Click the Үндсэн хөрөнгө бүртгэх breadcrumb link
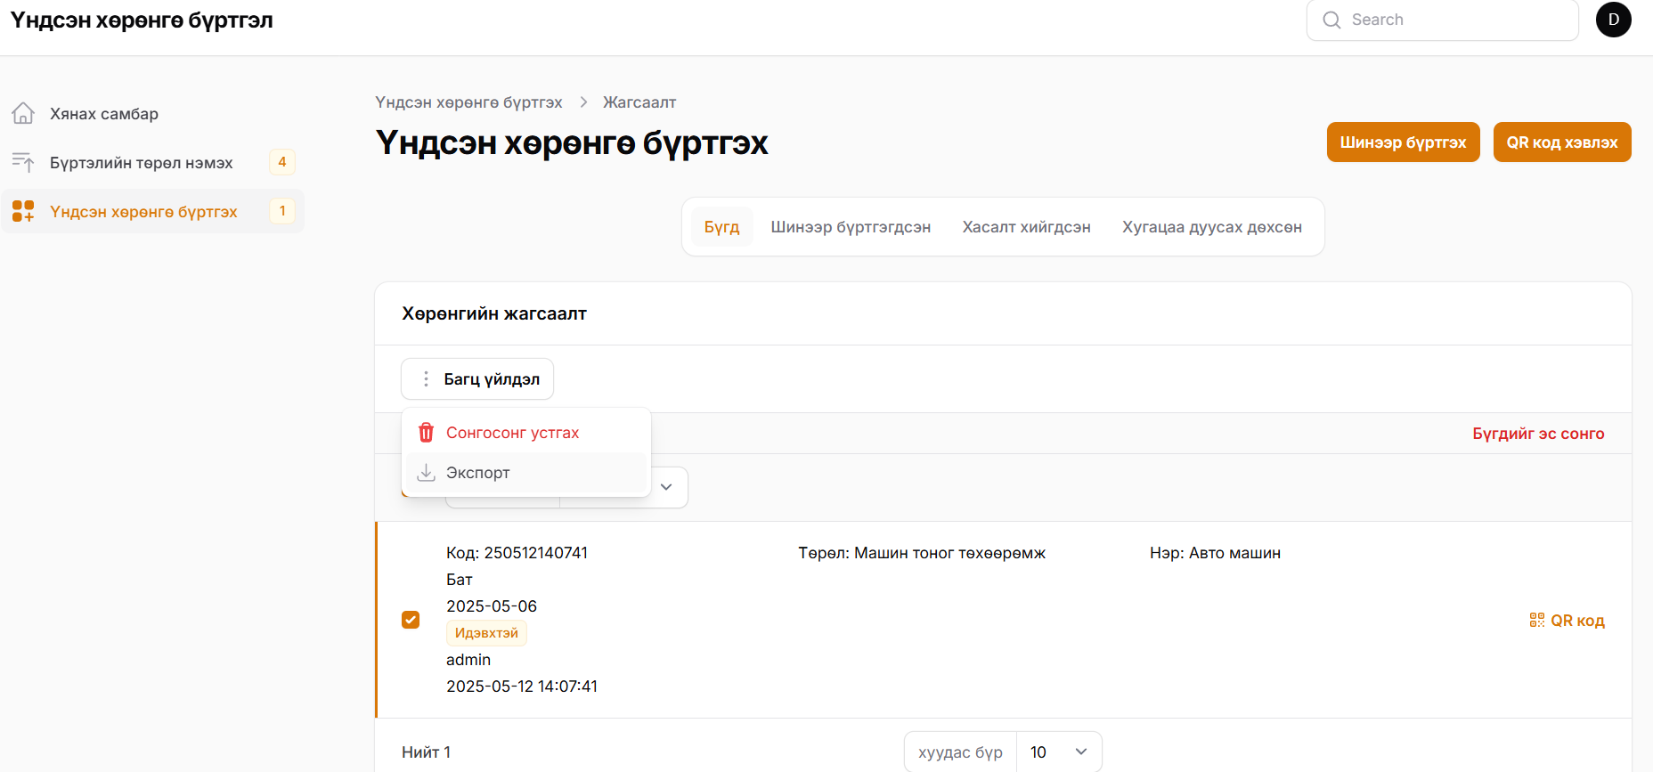Screen dimensions: 1653x772 [x=468, y=102]
